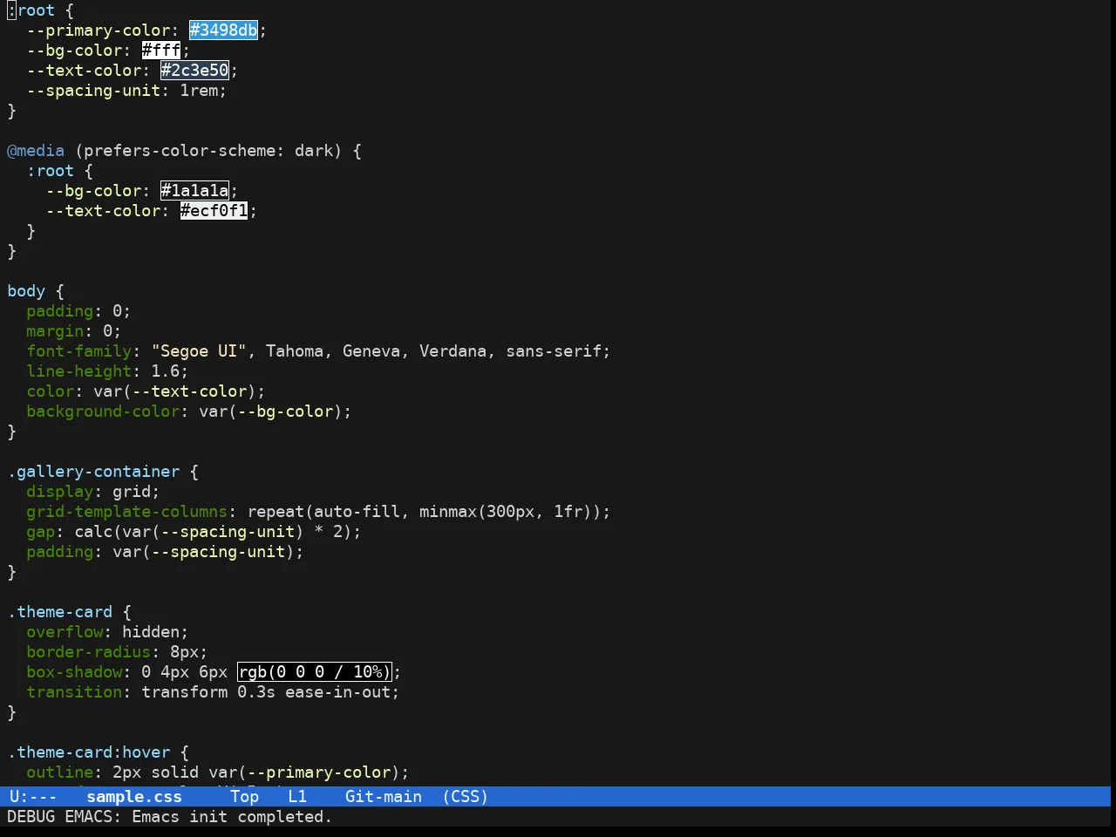
Task: Click the (CSS) major mode indicator
Action: [x=466, y=797]
